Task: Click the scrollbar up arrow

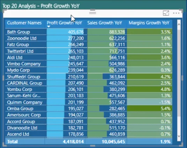Action: click(179, 24)
